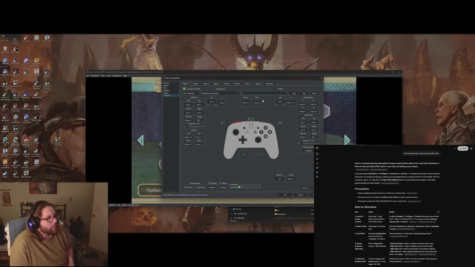The width and height of the screenshot is (475, 267).
Task: Open the Diablo IV desktop icon
Action: coord(5,106)
